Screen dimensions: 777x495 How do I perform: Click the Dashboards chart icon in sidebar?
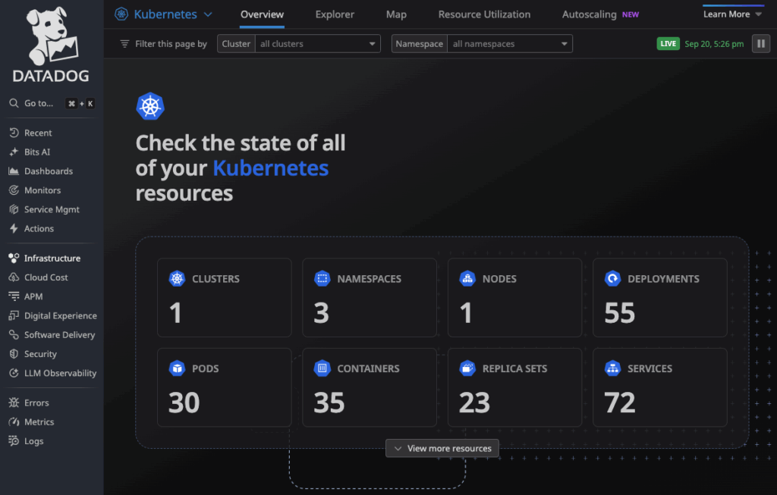[14, 171]
